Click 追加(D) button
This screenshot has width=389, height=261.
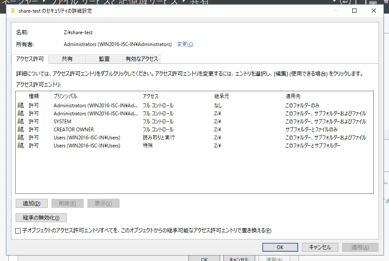coord(32,204)
